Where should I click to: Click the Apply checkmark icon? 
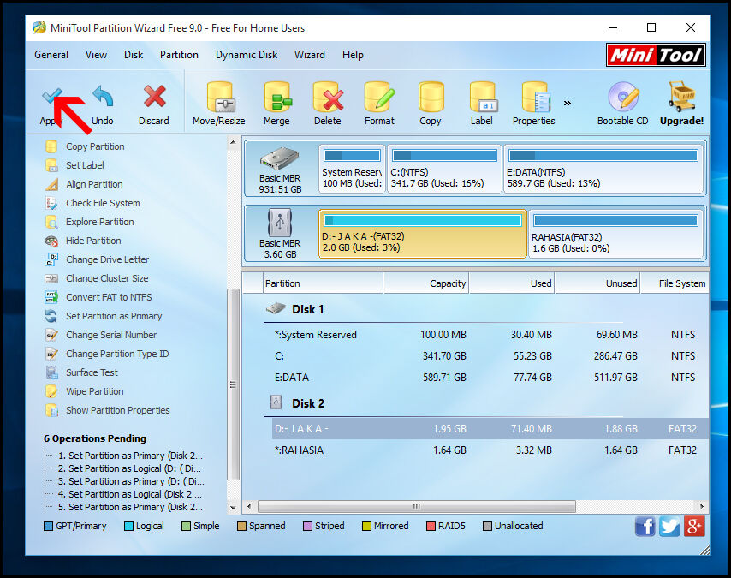(x=51, y=96)
